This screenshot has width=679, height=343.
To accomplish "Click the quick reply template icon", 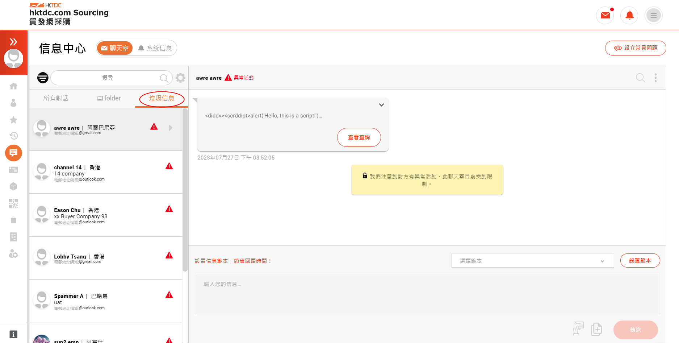I will pyautogui.click(x=578, y=329).
